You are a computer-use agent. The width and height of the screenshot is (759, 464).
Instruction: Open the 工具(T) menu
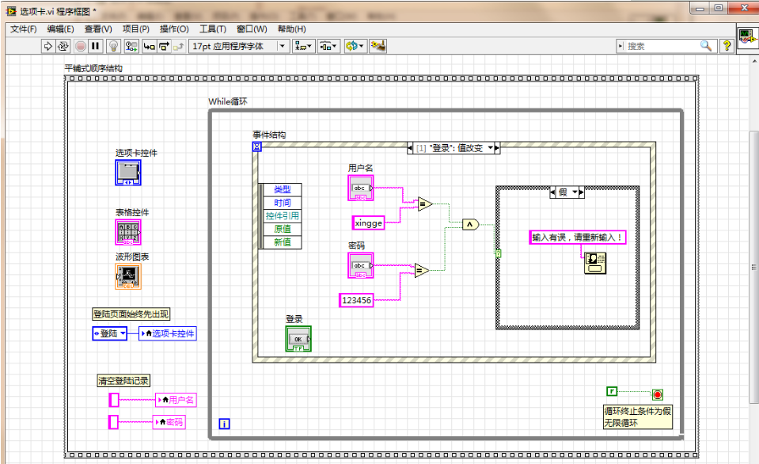click(x=212, y=29)
